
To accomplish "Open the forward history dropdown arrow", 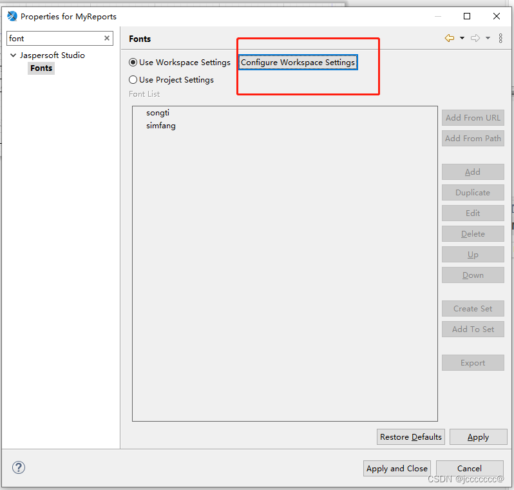I will point(488,38).
